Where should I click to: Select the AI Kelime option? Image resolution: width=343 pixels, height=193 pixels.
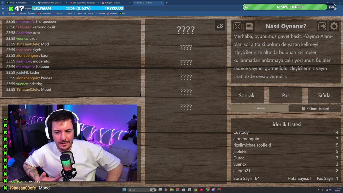click(x=259, y=108)
